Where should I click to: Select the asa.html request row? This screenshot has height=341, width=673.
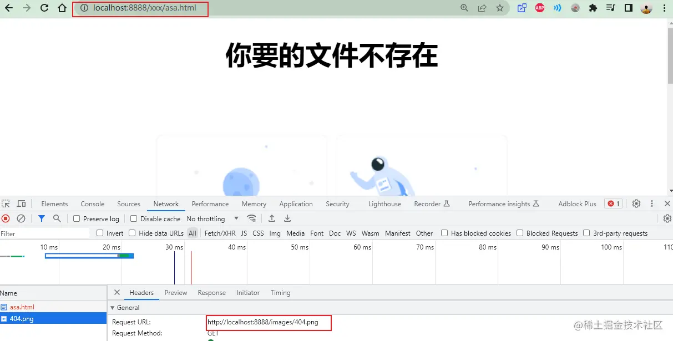click(x=53, y=307)
